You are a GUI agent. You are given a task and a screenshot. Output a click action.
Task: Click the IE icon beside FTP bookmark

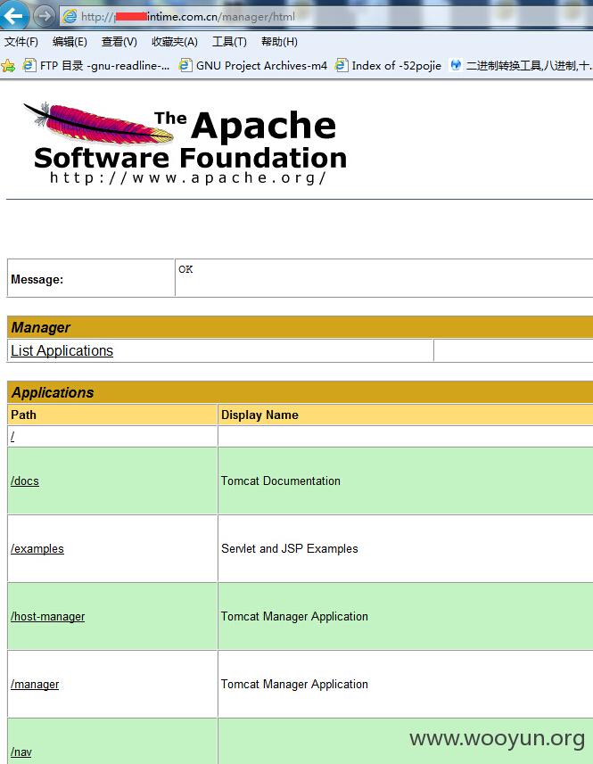coord(29,65)
